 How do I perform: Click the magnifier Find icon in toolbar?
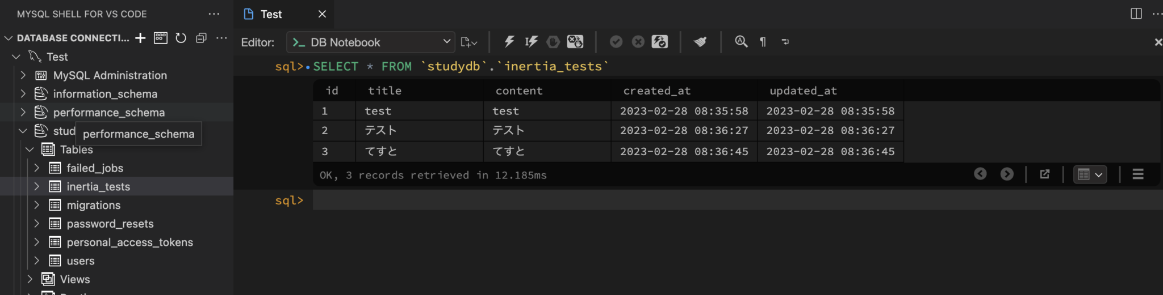(x=741, y=42)
